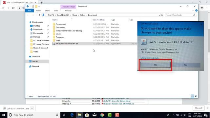Open Chrome profile avatar icon
Image resolution: width=210 pixels, height=118 pixels.
[202, 8]
